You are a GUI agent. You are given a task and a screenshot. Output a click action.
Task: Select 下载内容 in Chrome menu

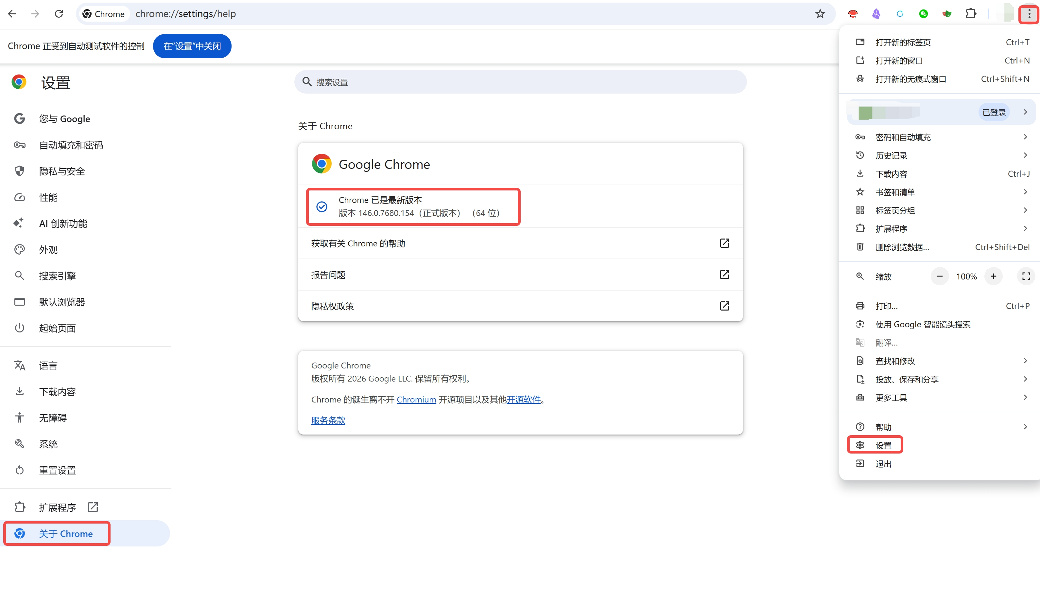pos(939,174)
